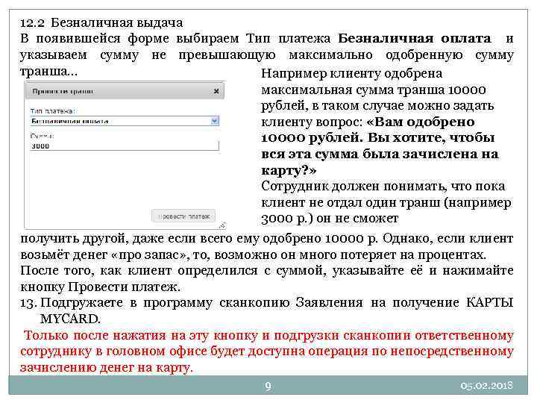Click the red text 'зачислению денег на карту.'
The image size is (537, 403).
coord(107,368)
